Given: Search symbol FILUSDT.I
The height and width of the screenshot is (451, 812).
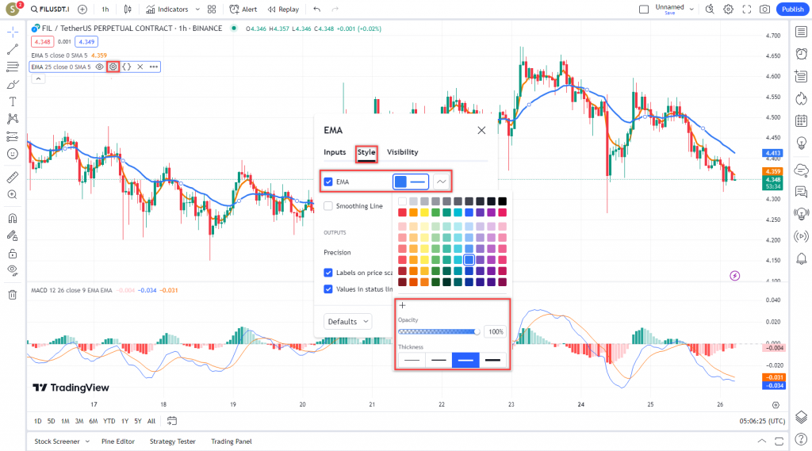Looking at the screenshot, I should click(50, 10).
